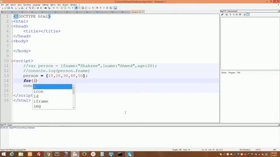Redo the edit via the toolbar

(x=41, y=8)
